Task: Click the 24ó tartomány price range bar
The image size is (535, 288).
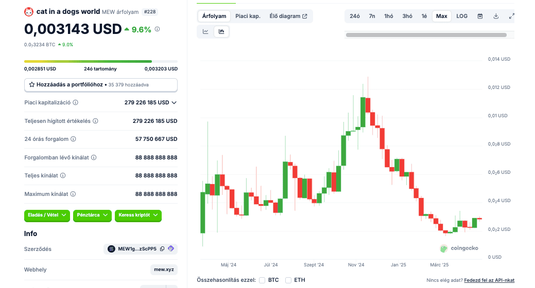Action: pyautogui.click(x=101, y=61)
